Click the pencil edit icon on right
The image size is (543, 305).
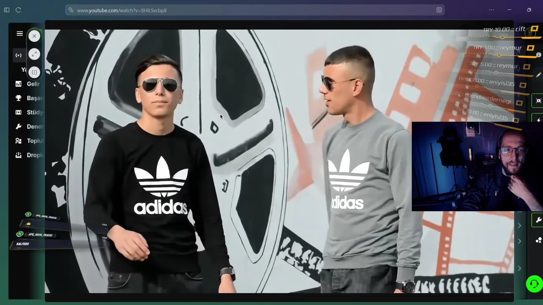coord(538,75)
